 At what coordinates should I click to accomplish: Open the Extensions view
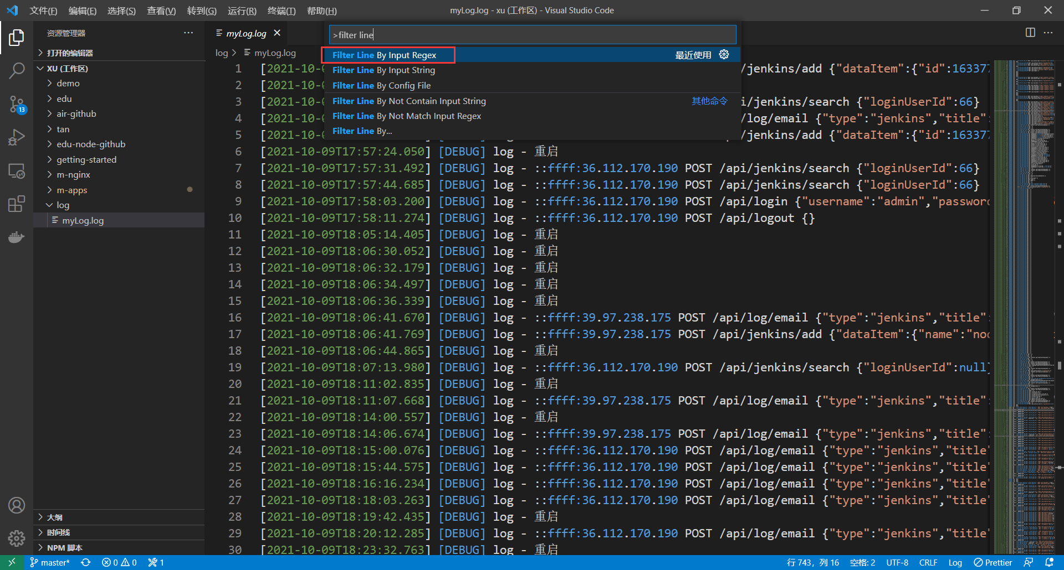pos(17,204)
